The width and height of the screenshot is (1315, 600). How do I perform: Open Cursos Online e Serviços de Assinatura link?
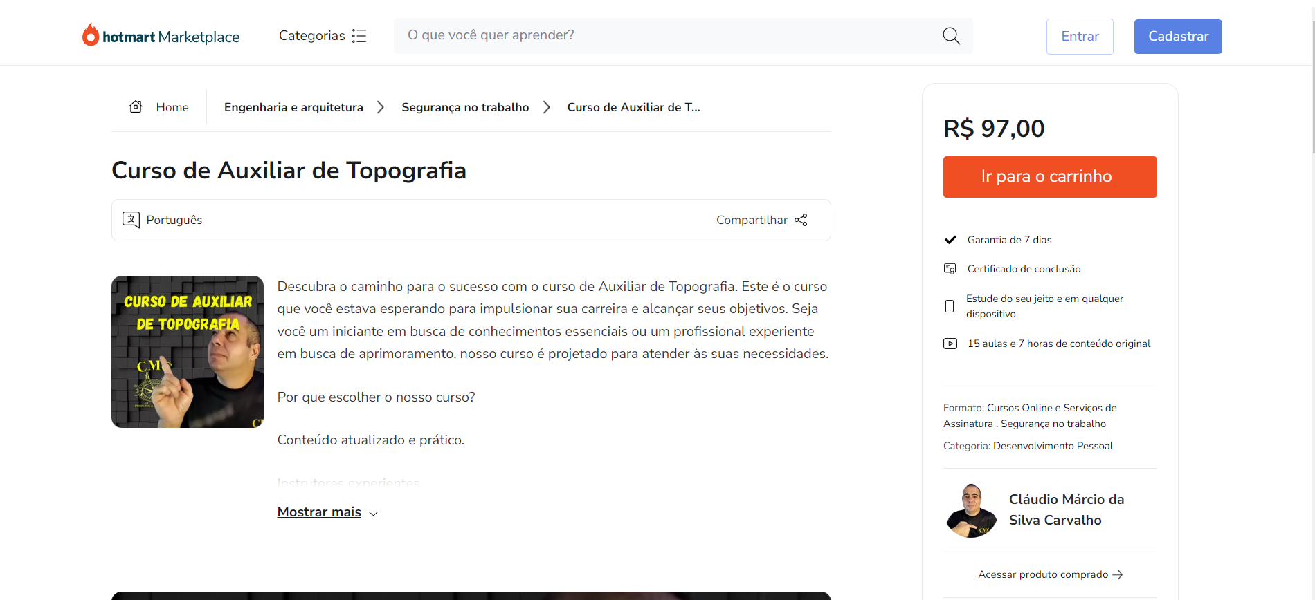1030,415
